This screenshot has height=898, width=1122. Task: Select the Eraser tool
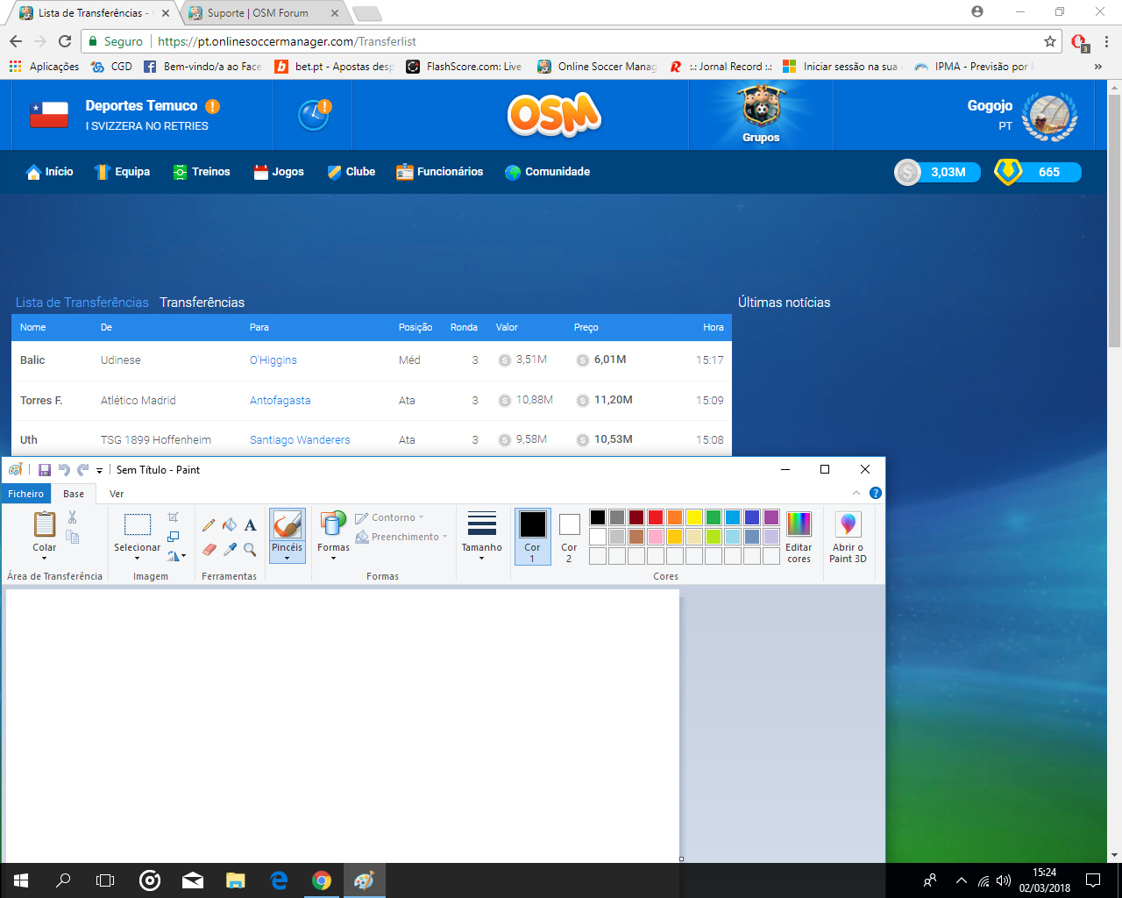[209, 549]
